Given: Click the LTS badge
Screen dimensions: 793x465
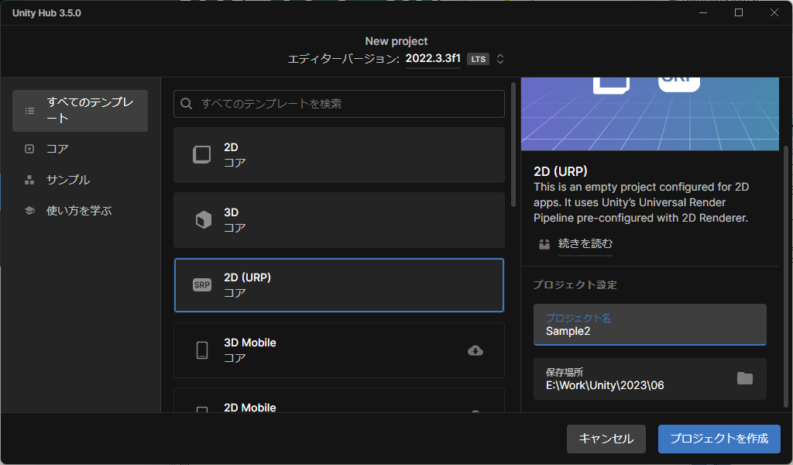Looking at the screenshot, I should pyautogui.click(x=478, y=59).
